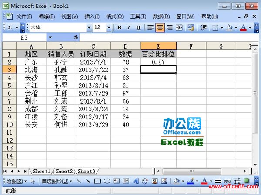Select the Arrow drawing tool
This screenshot has height=195, width=261.
[x=88, y=181]
